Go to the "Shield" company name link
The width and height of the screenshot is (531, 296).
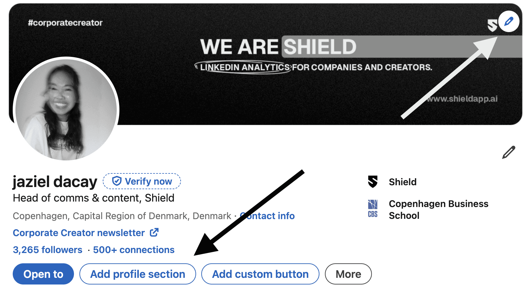tap(402, 182)
